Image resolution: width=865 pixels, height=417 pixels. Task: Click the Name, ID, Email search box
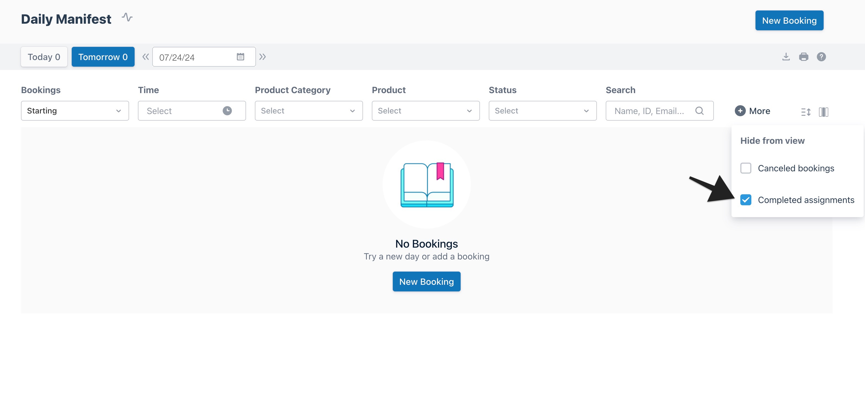pos(660,111)
